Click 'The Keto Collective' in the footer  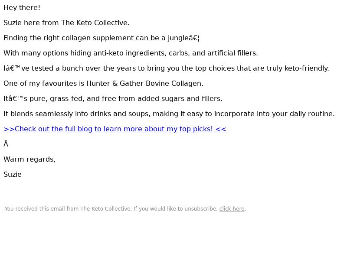click(x=106, y=209)
